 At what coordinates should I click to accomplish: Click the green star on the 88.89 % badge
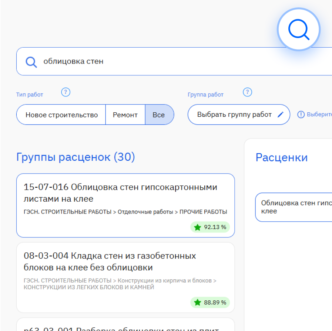pos(197,303)
